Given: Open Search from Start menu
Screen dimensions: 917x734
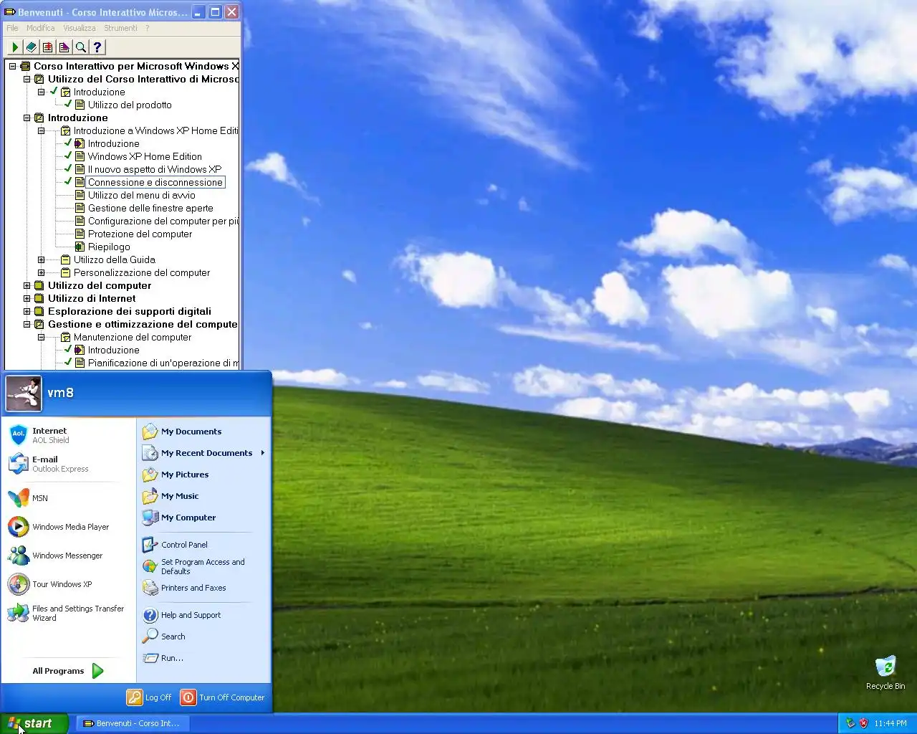Looking at the screenshot, I should pos(204,637).
